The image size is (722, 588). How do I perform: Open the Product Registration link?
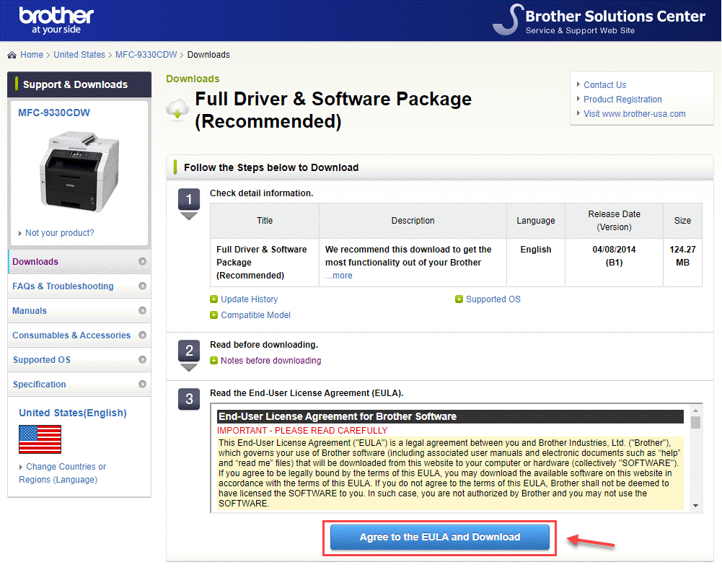pyautogui.click(x=622, y=100)
